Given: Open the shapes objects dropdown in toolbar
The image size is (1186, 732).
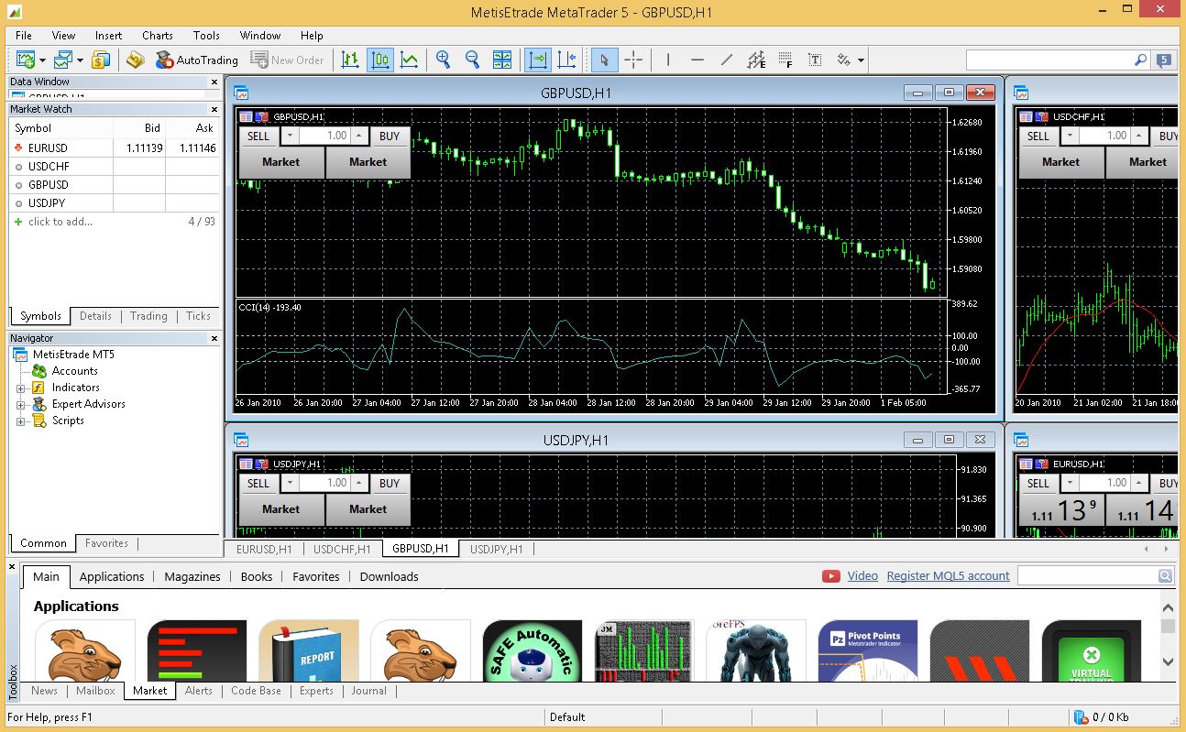Looking at the screenshot, I should [x=861, y=60].
